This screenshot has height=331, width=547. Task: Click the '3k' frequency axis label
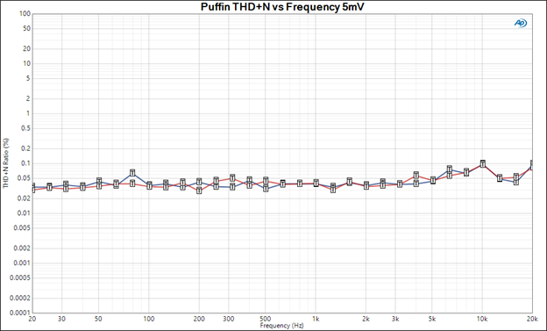(395, 319)
